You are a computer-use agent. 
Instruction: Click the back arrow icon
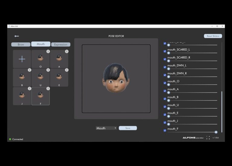click(x=17, y=36)
